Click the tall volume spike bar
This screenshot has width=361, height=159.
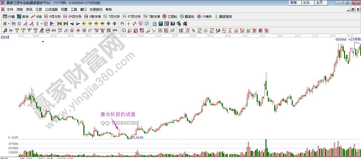265,148
